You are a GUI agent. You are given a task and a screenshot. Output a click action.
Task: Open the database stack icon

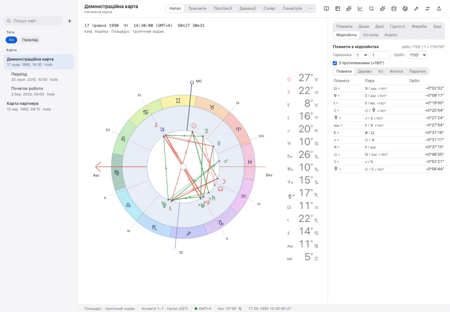point(394,8)
